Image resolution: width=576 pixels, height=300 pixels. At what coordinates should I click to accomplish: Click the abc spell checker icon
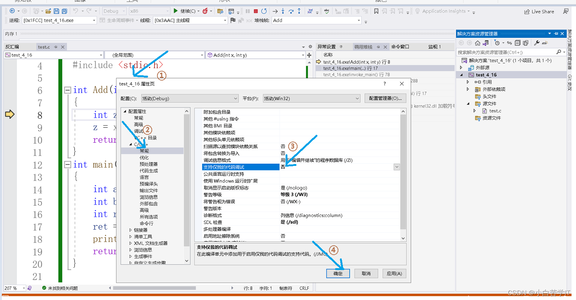pos(327,11)
